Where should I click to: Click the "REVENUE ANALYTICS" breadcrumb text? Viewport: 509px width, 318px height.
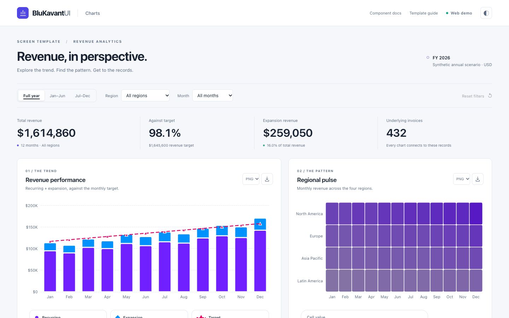(98, 42)
